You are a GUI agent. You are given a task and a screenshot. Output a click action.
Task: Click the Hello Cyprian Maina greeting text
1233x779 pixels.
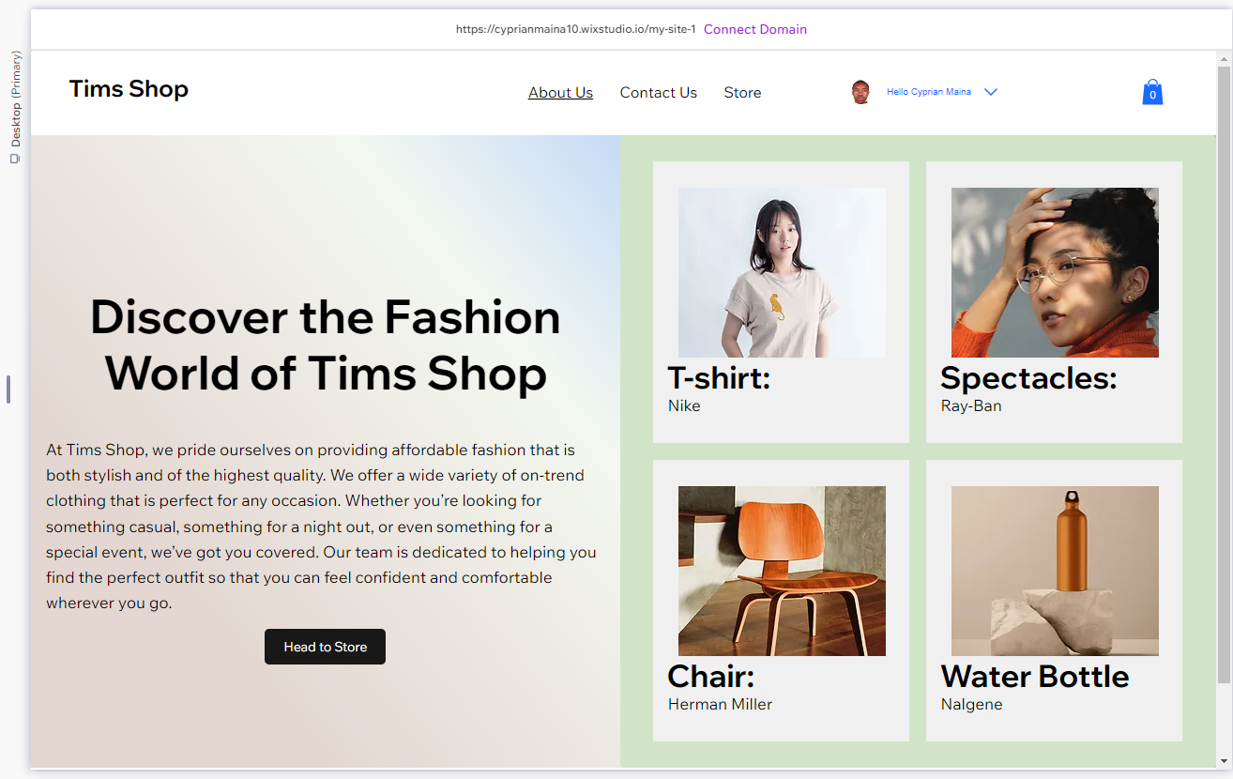pyautogui.click(x=929, y=92)
